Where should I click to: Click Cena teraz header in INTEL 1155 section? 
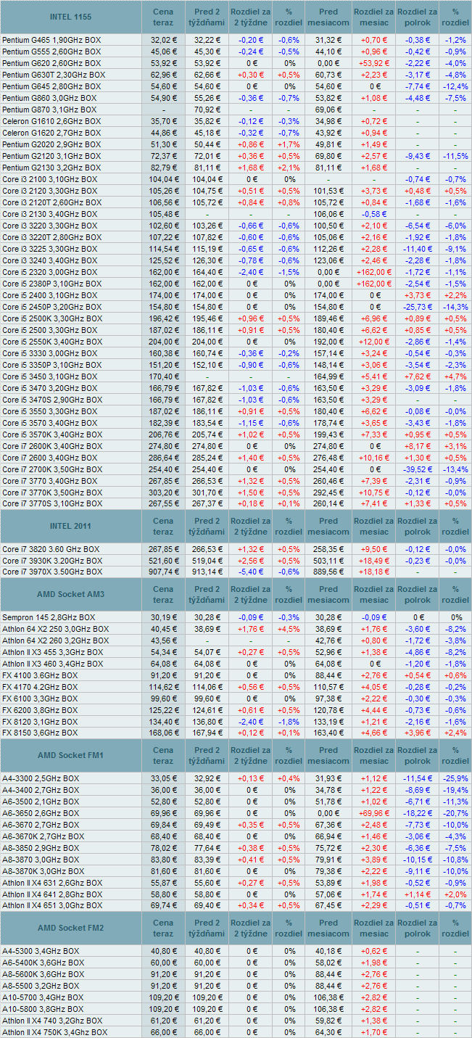(163, 17)
